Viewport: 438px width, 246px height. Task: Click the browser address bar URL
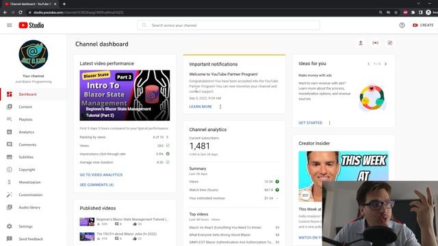click(x=78, y=12)
